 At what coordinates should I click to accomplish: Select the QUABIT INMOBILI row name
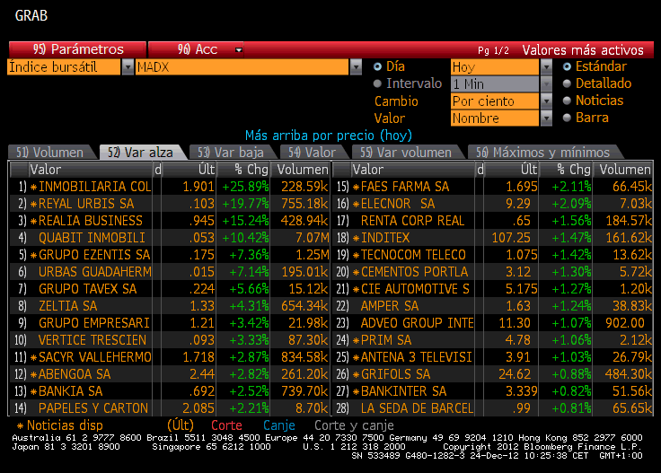click(x=92, y=238)
